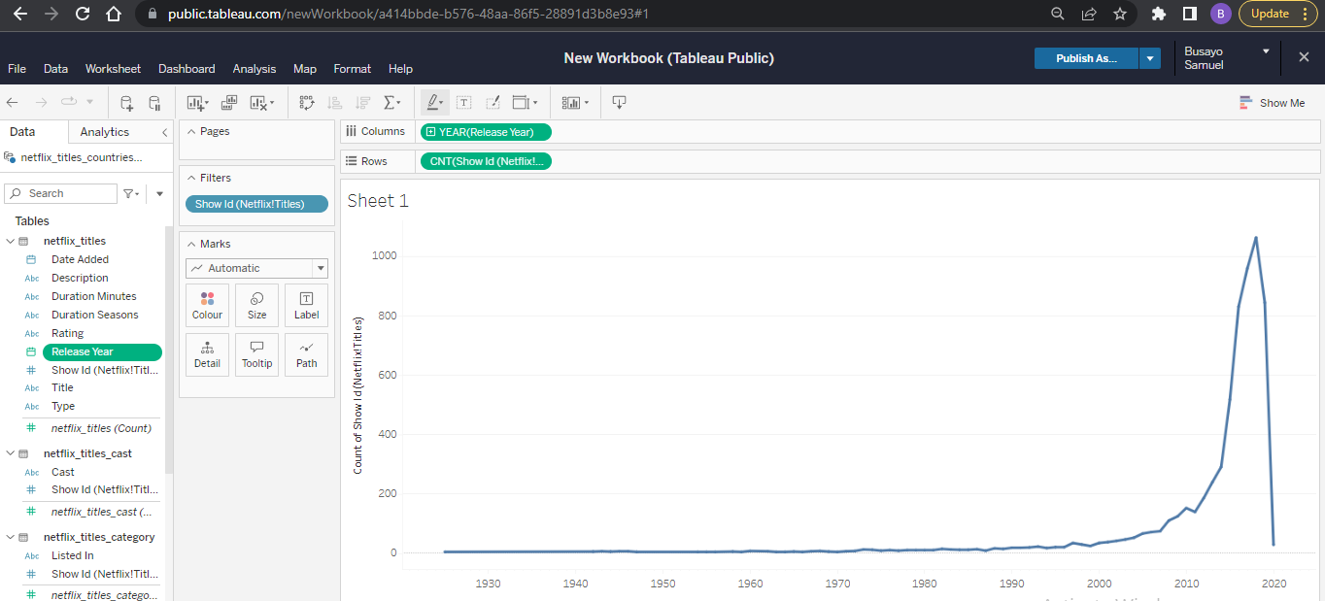Collapse the netflix_titles table
This screenshot has height=601, width=1325.
click(x=11, y=241)
